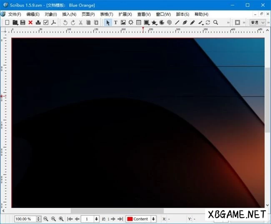Expand overflow chevron after preview mode icon

tap(244, 22)
